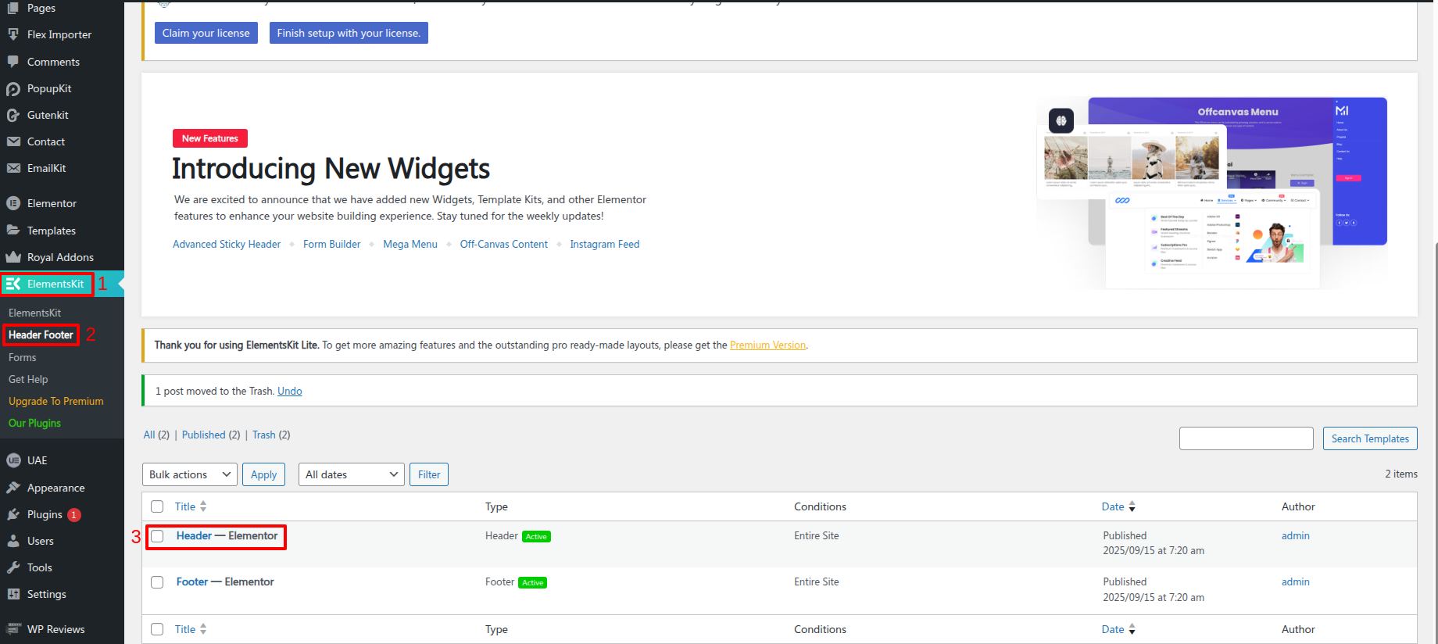Click the Gutenkit sidebar icon
The image size is (1438, 644).
click(13, 116)
